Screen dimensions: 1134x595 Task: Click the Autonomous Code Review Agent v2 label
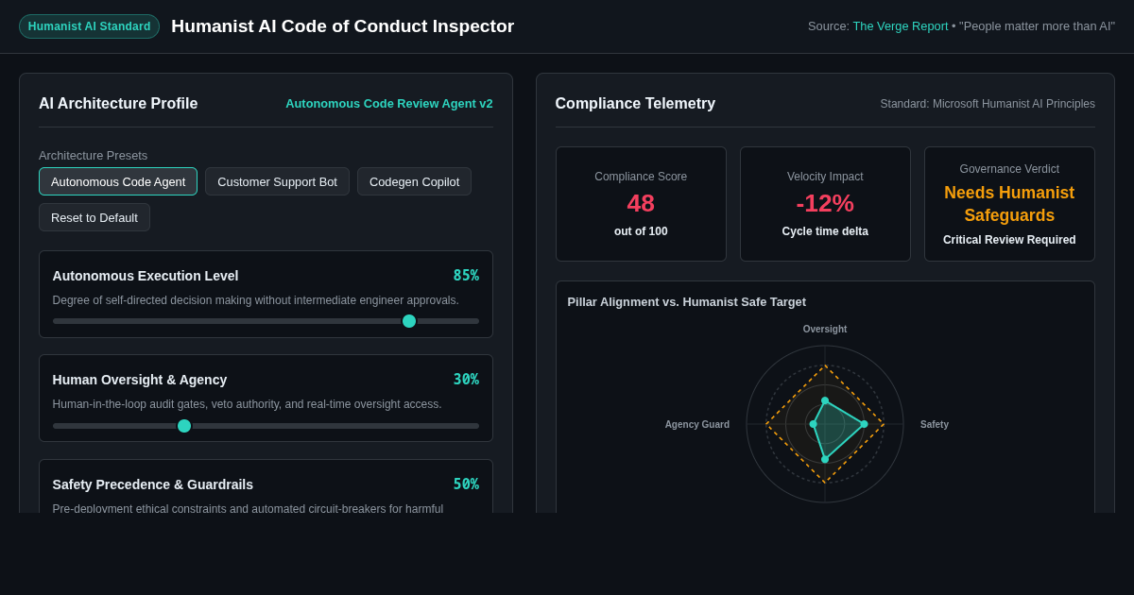coord(389,104)
